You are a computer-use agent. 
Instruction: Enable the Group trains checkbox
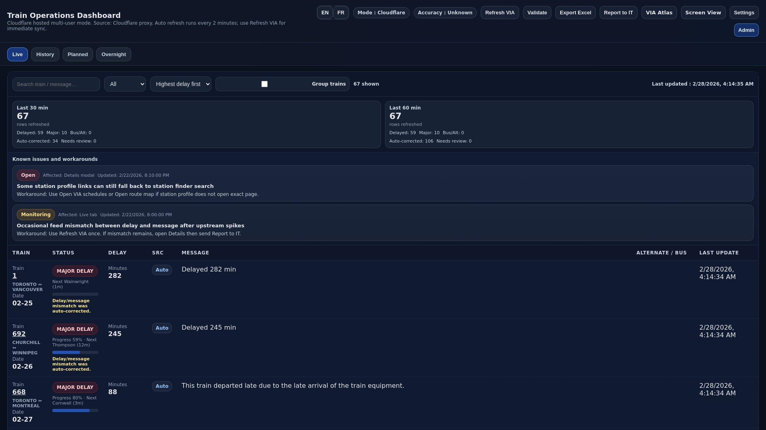click(x=265, y=84)
